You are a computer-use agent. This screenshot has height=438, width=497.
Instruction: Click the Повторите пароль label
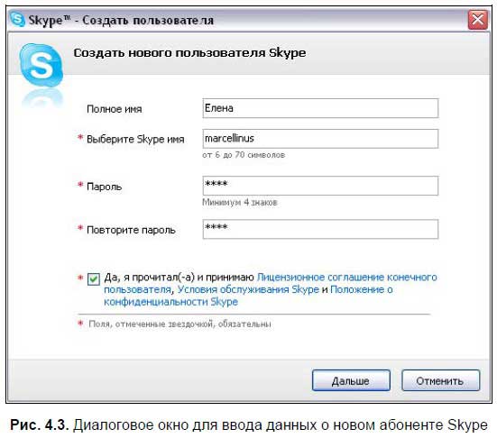point(131,230)
